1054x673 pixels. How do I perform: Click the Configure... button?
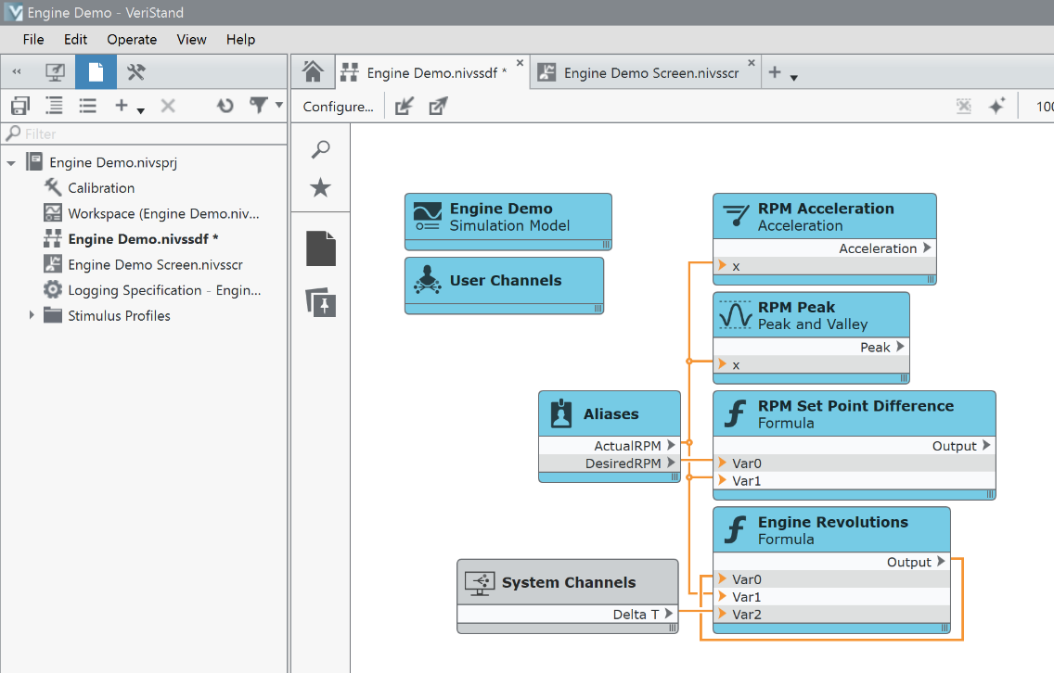tap(338, 107)
